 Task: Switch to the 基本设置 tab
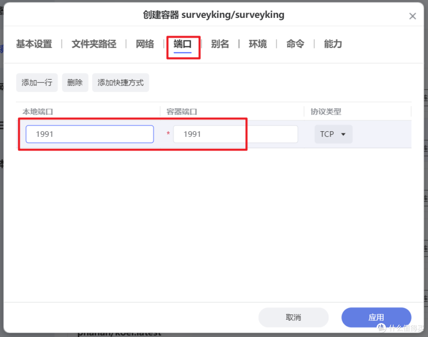[x=34, y=44]
